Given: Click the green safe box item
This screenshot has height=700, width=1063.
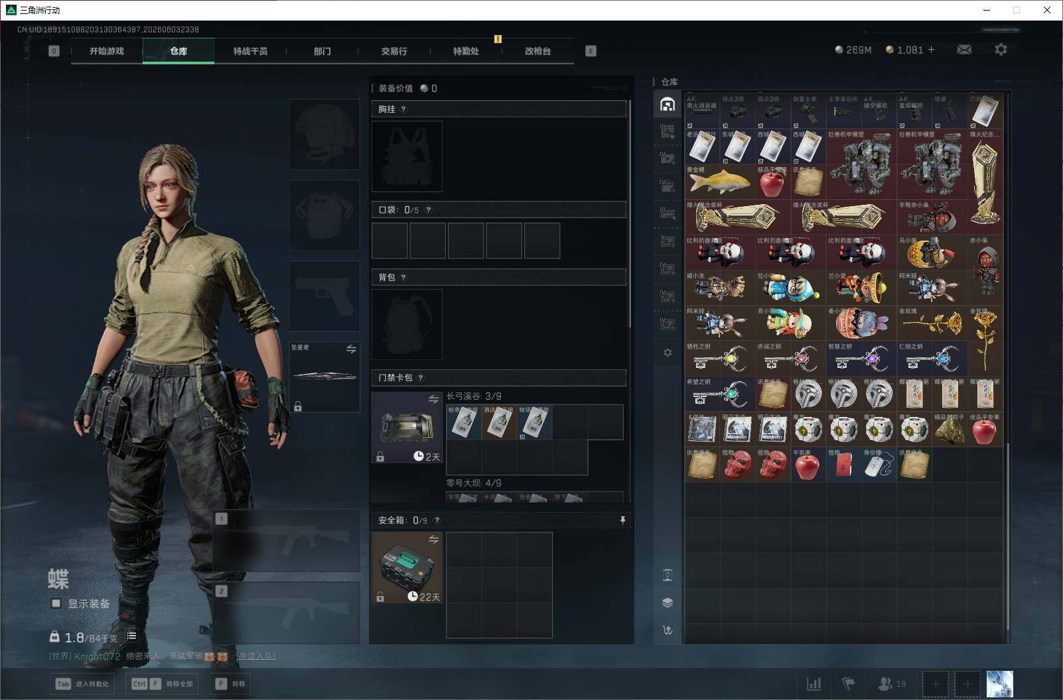Looking at the screenshot, I should pos(407,567).
